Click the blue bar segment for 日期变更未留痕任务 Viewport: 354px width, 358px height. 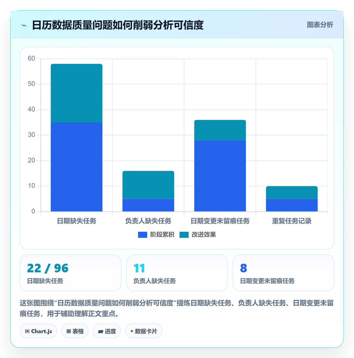[x=220, y=176]
